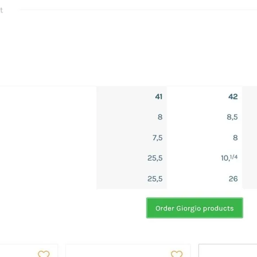Image resolution: width=257 pixels, height=257 pixels.
Task: Click the thin divider line beside the tab label
Action: pyautogui.click(x=138, y=10)
